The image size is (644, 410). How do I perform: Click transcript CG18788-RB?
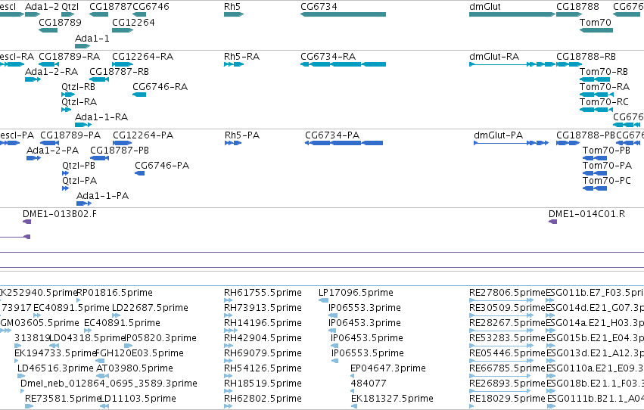(x=569, y=64)
